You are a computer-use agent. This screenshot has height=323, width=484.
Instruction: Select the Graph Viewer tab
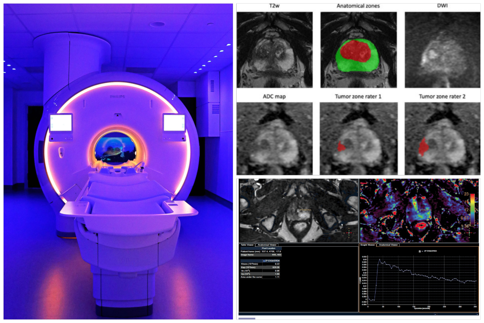point(367,245)
